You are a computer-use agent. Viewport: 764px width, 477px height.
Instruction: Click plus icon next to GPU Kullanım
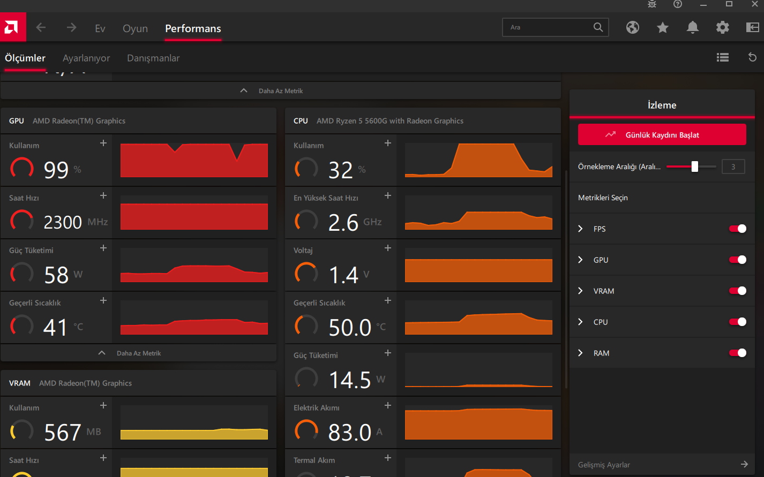click(103, 143)
